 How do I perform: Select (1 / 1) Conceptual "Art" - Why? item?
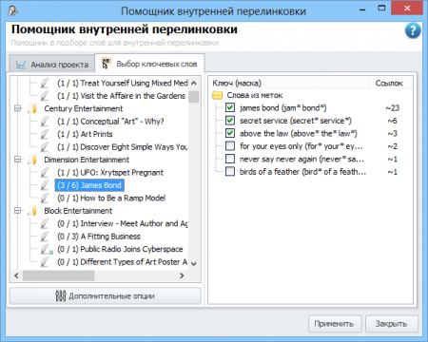tap(110, 122)
